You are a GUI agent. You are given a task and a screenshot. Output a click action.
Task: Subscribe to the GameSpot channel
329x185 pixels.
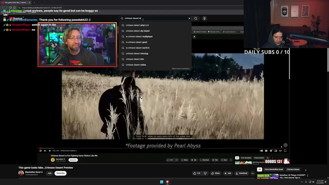(x=73, y=160)
